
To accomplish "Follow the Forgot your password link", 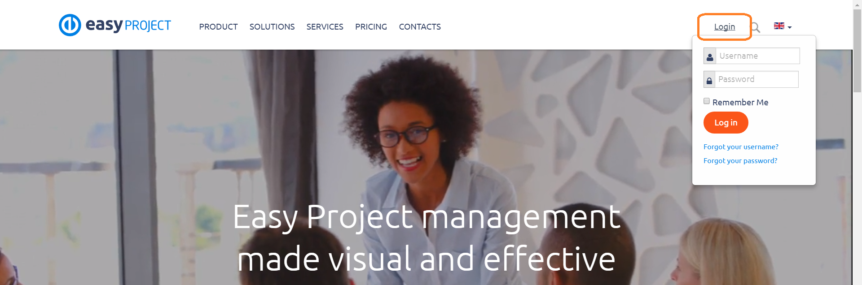I will (740, 161).
